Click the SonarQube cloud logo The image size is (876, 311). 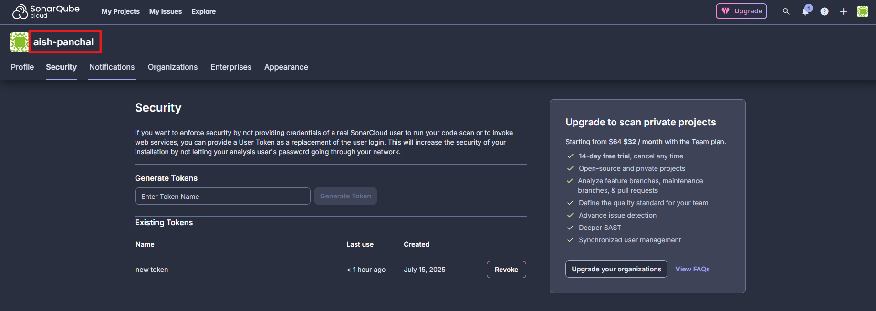coord(46,11)
